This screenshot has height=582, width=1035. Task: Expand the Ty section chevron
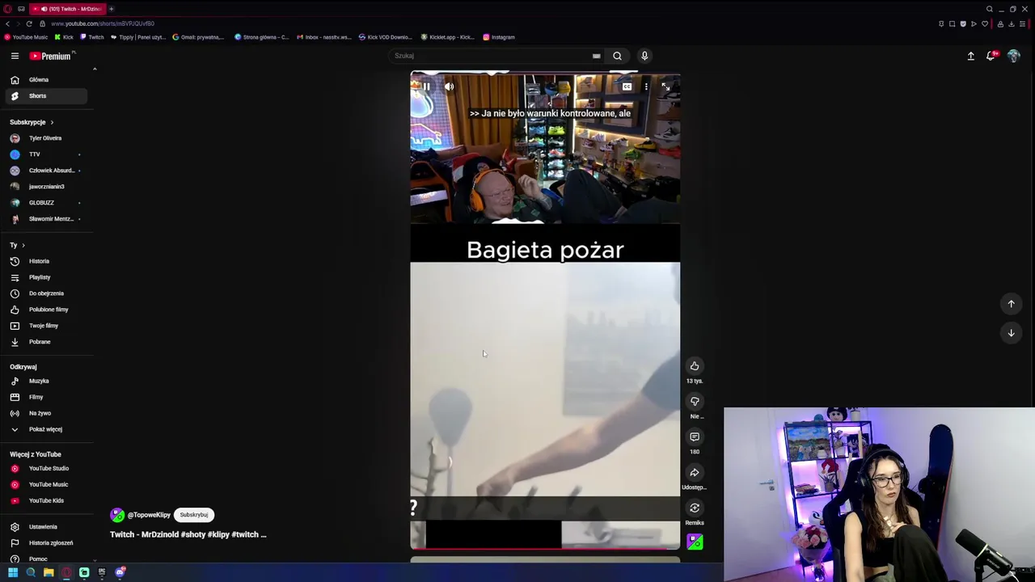click(23, 245)
